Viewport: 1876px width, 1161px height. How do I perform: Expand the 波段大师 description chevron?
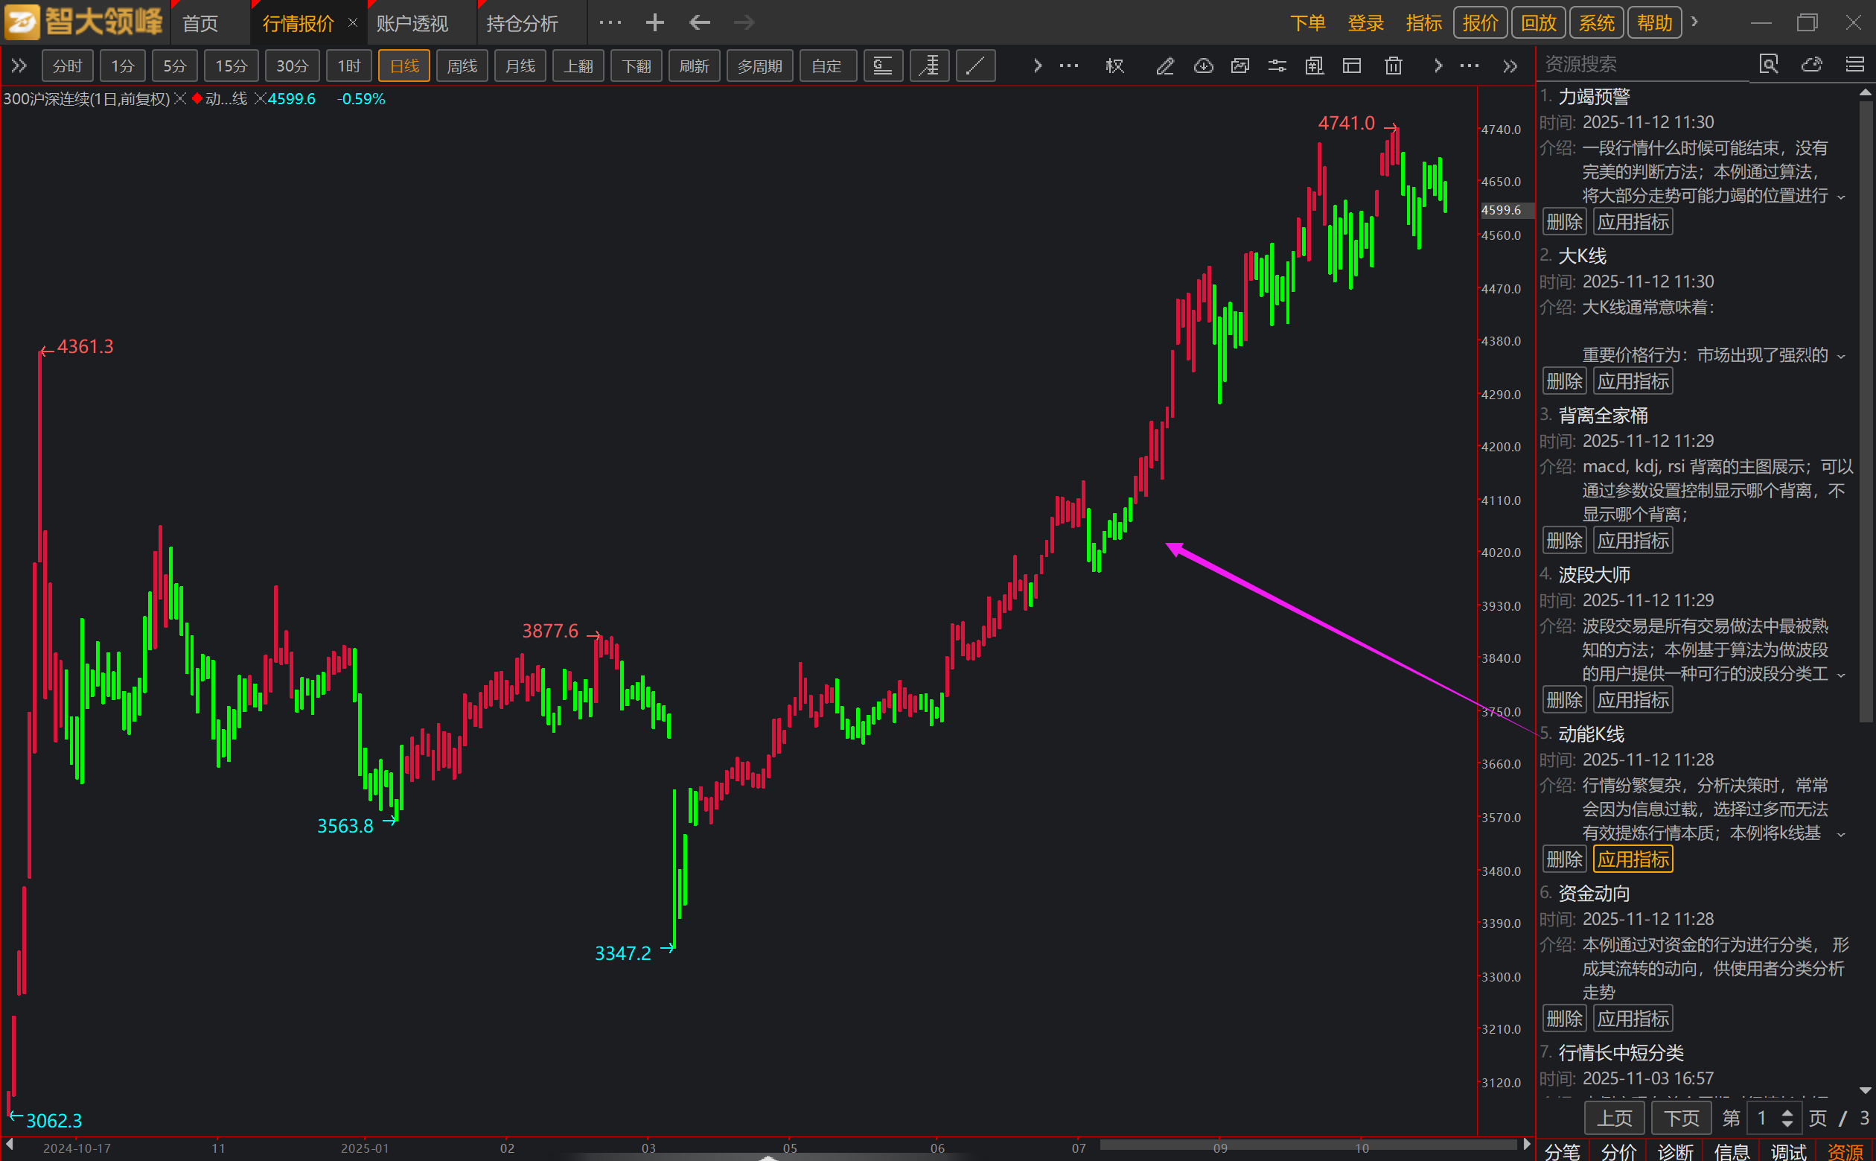[x=1841, y=675]
